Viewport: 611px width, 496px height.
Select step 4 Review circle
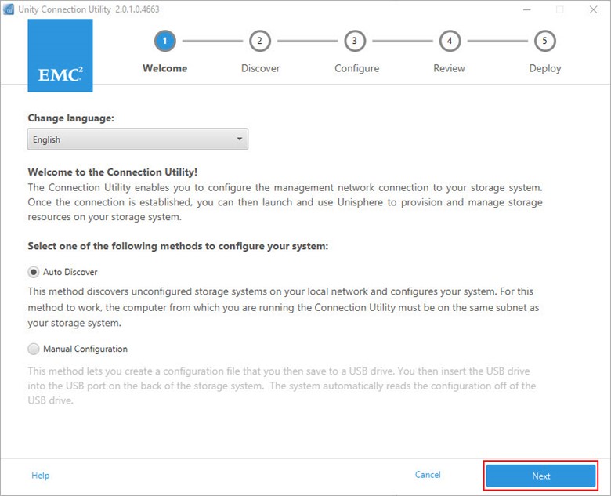[x=450, y=41]
